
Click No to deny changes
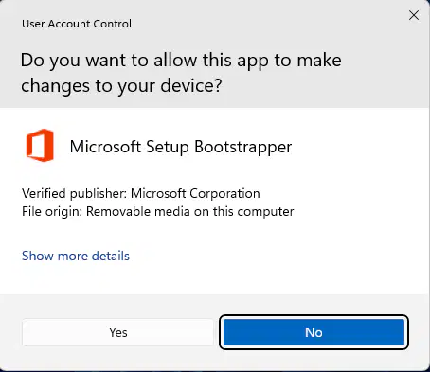[314, 332]
